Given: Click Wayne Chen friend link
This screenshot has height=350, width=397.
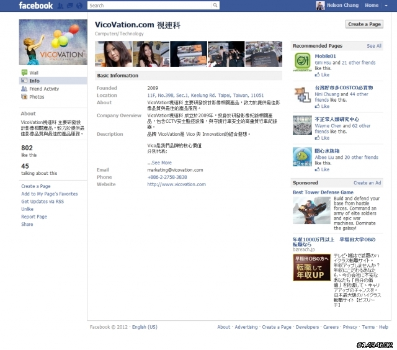Looking at the screenshot, I should point(328,126).
